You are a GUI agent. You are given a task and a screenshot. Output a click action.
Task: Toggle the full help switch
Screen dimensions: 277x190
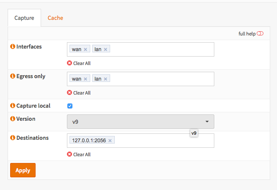click(x=260, y=34)
